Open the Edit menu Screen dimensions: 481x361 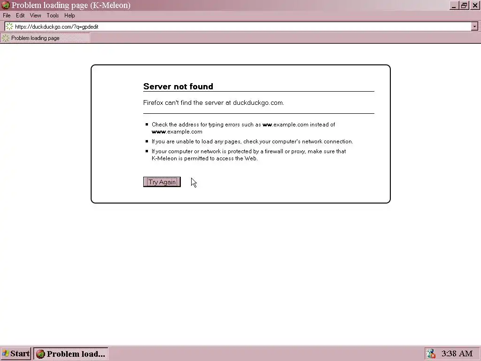coord(20,16)
